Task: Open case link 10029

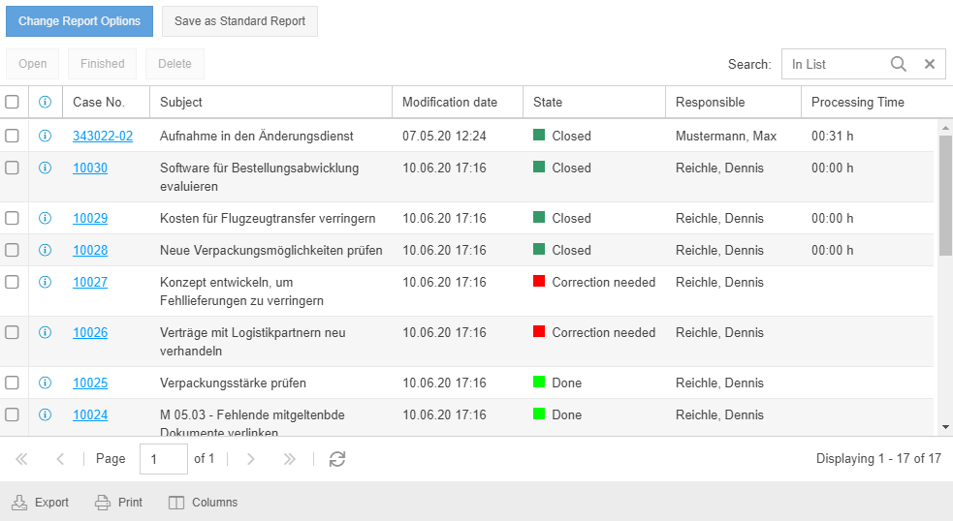Action: 90,218
